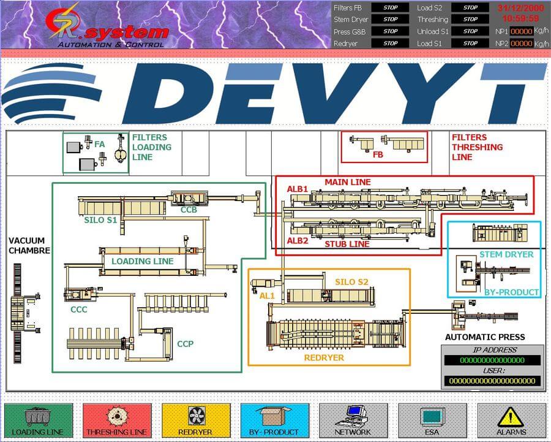Open the Network screen button

tap(353, 421)
